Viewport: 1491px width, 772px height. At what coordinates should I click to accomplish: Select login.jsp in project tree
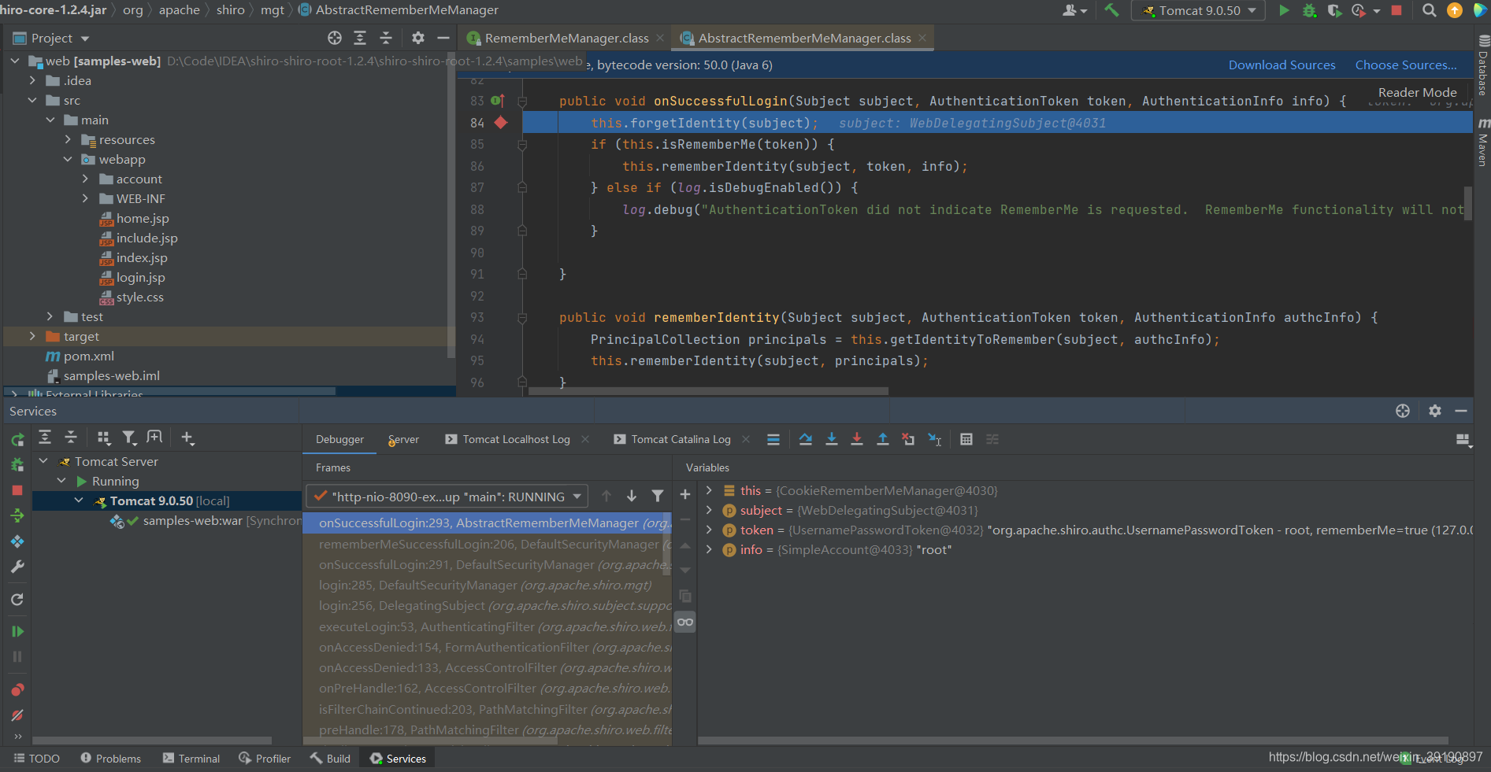[x=141, y=277]
